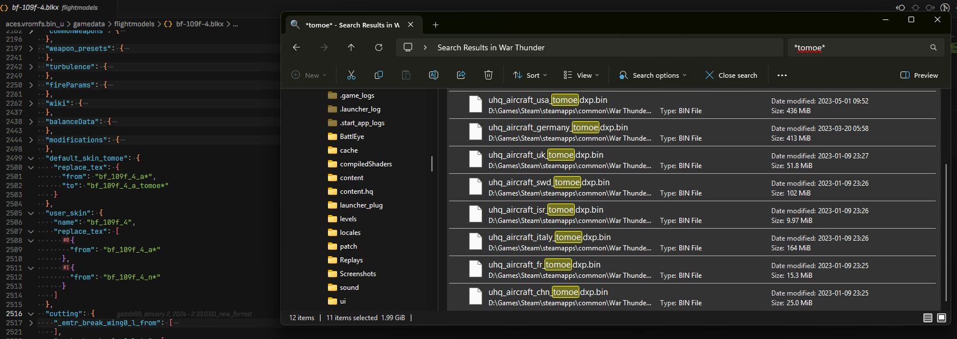This screenshot has width=957, height=339.
Task: Click the This PC monitor icon in address bar
Action: coord(408,47)
